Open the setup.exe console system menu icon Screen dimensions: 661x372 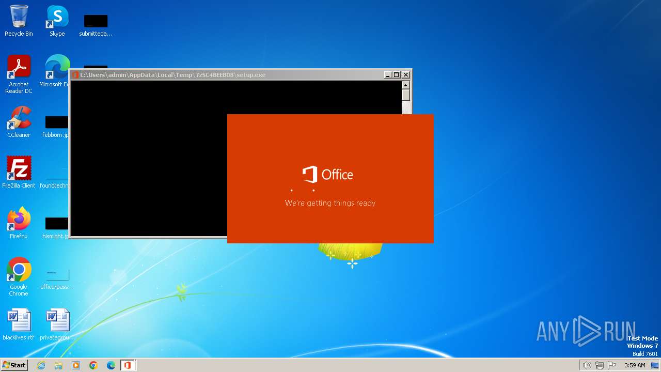pos(75,75)
